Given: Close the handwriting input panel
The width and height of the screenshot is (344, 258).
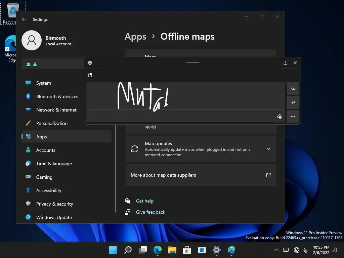Looking at the screenshot, I should [x=295, y=63].
